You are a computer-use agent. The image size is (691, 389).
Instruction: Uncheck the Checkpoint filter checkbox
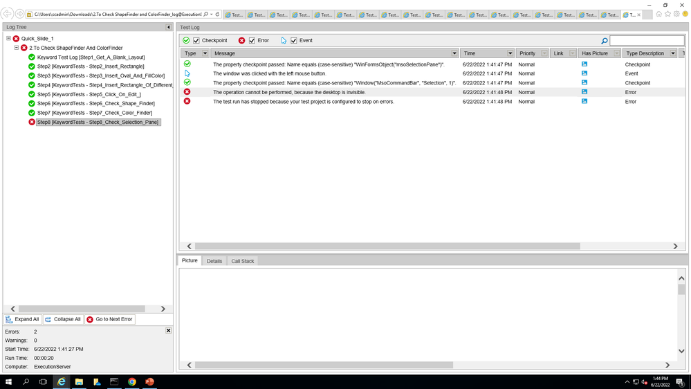coord(196,41)
